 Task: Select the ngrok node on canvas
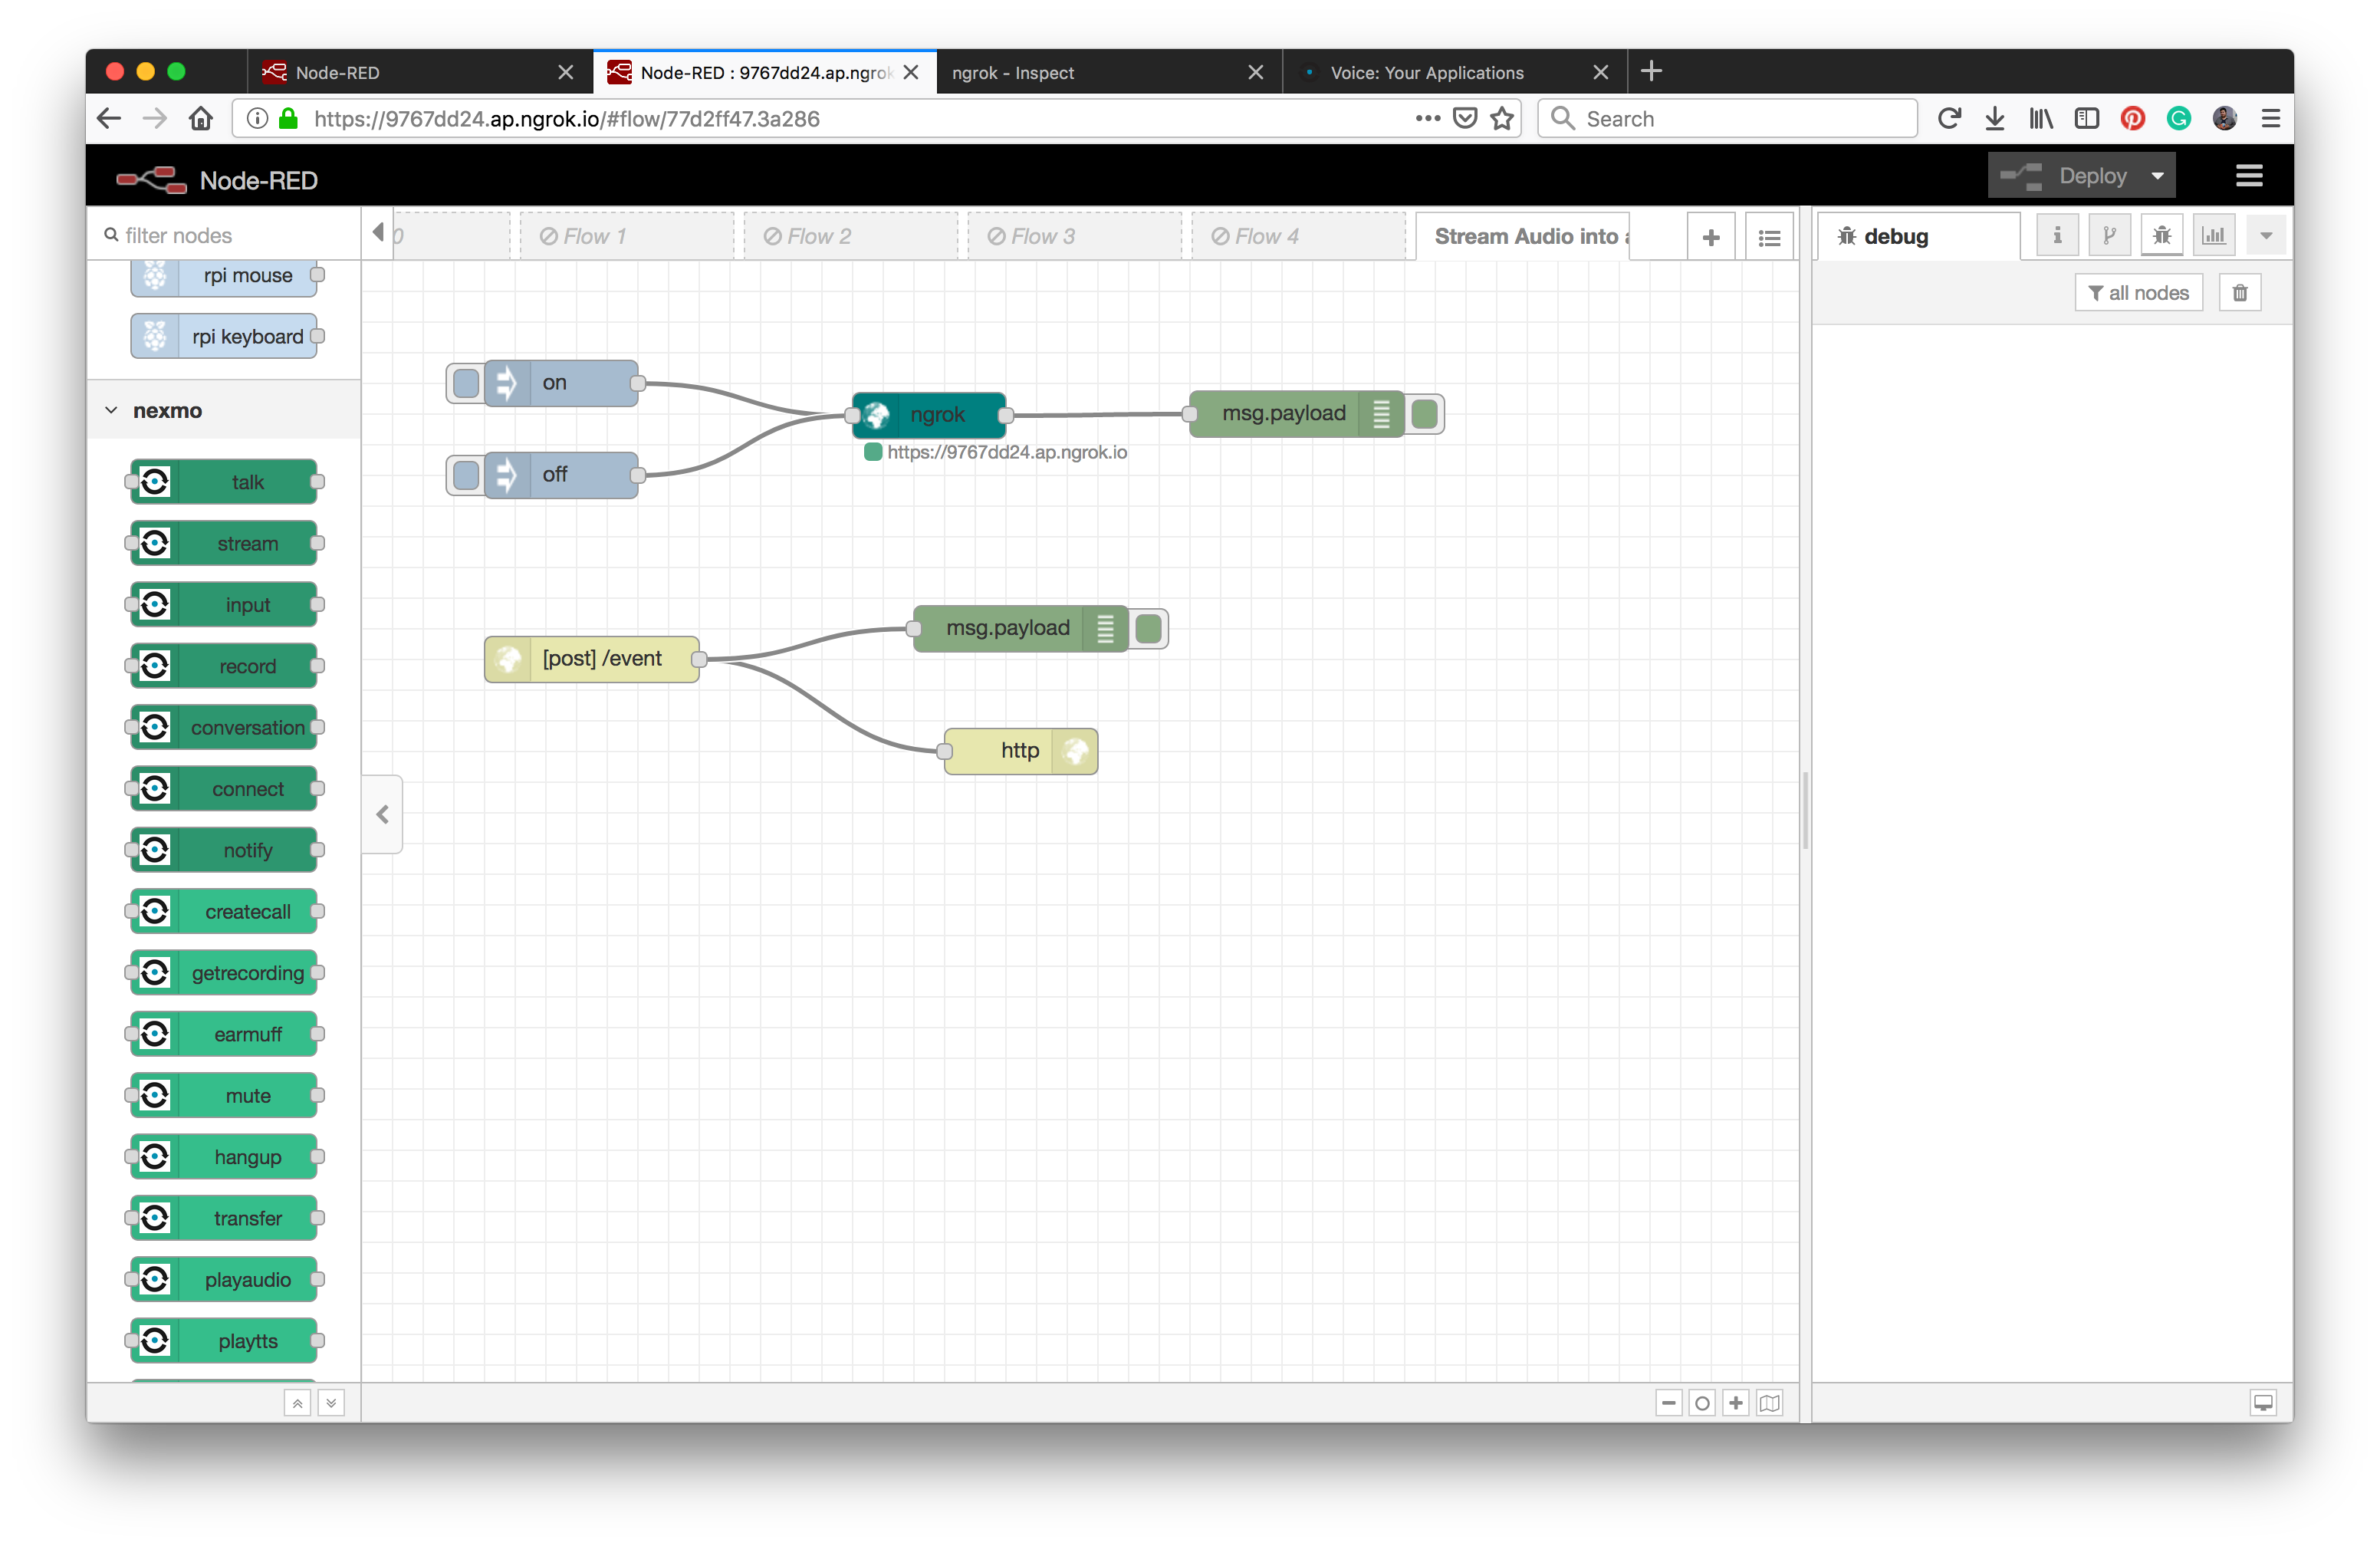(x=929, y=415)
